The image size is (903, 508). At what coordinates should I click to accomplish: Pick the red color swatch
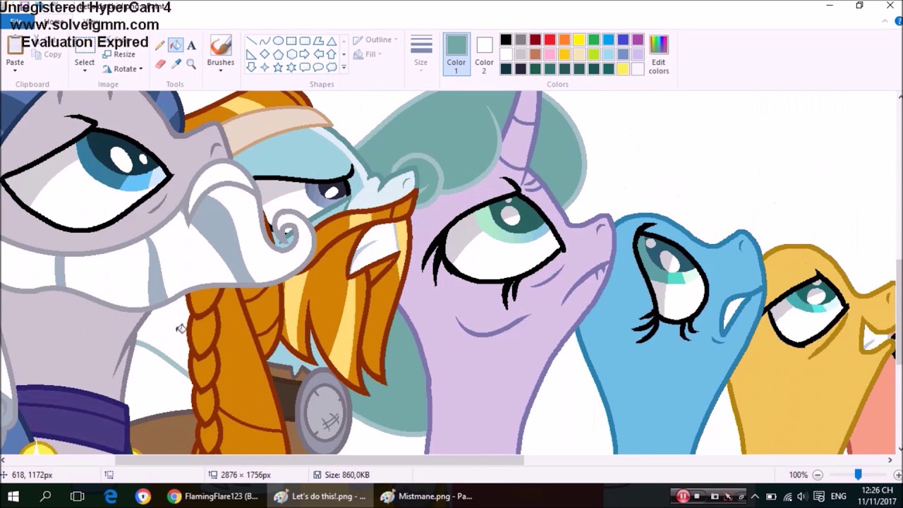(550, 40)
